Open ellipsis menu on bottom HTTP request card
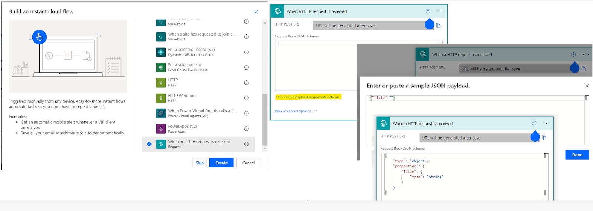Screen dimensions: 593x211 click(x=546, y=123)
